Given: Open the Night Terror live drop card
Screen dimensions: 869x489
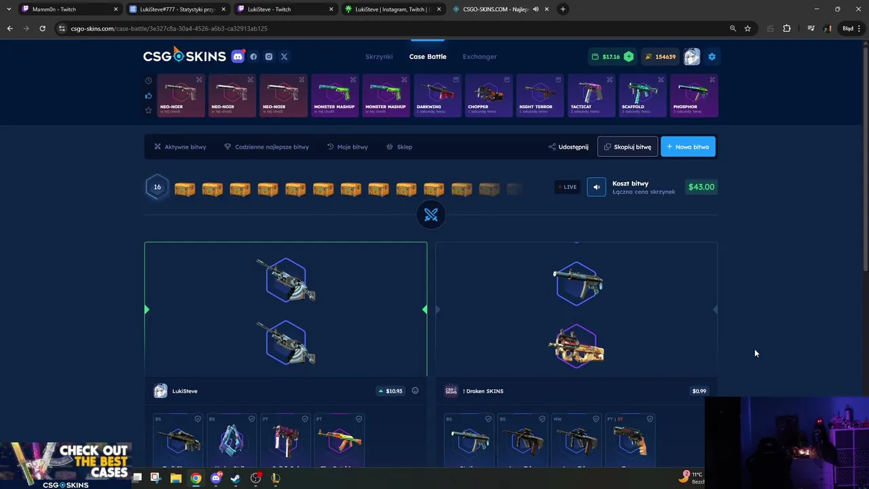Looking at the screenshot, I should tap(540, 96).
